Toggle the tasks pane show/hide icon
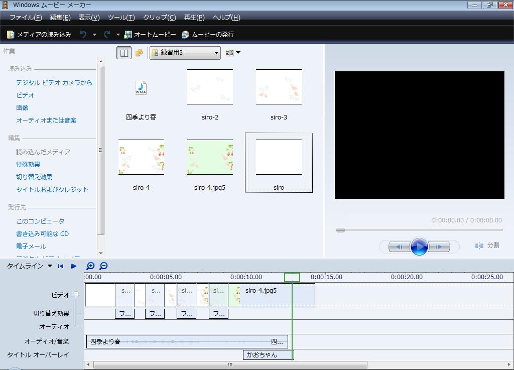 point(124,53)
